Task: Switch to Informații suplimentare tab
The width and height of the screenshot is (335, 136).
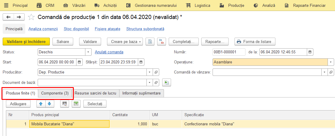Action: (142, 93)
